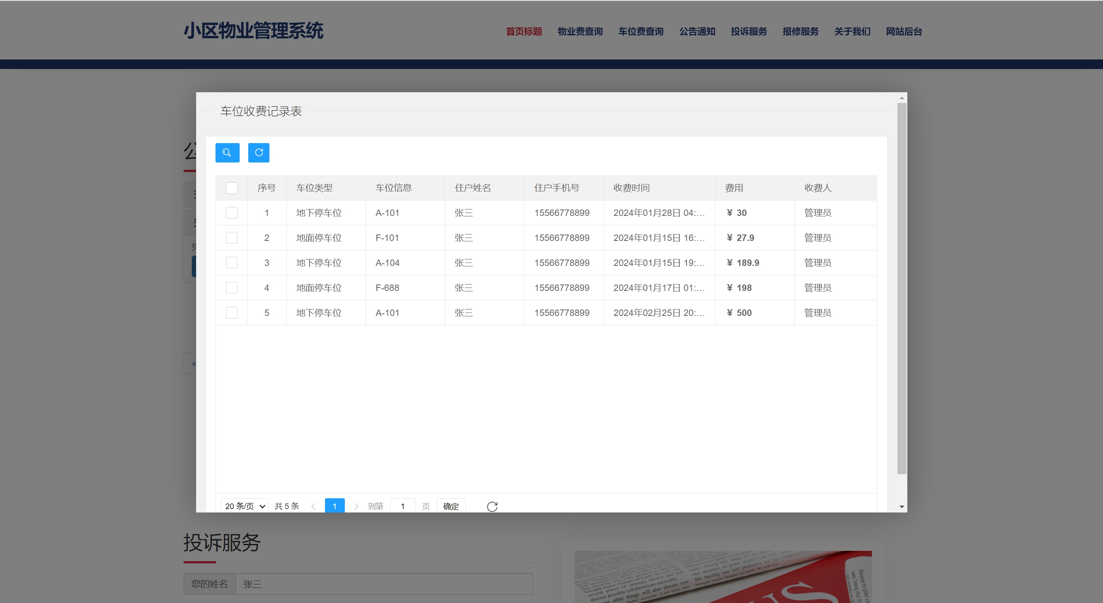Toggle the select-all checkbox in table header
Screen dimensions: 1103x603
(x=231, y=188)
